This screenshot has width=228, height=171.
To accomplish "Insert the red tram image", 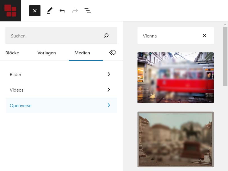I will tap(175, 78).
